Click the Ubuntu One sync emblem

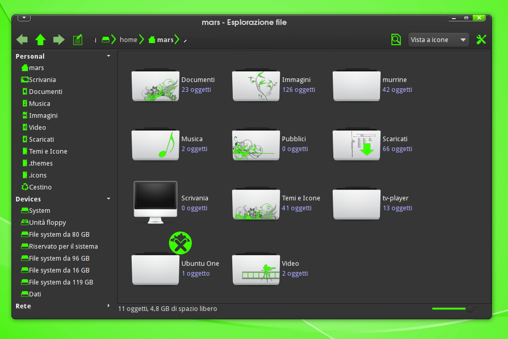(x=180, y=242)
